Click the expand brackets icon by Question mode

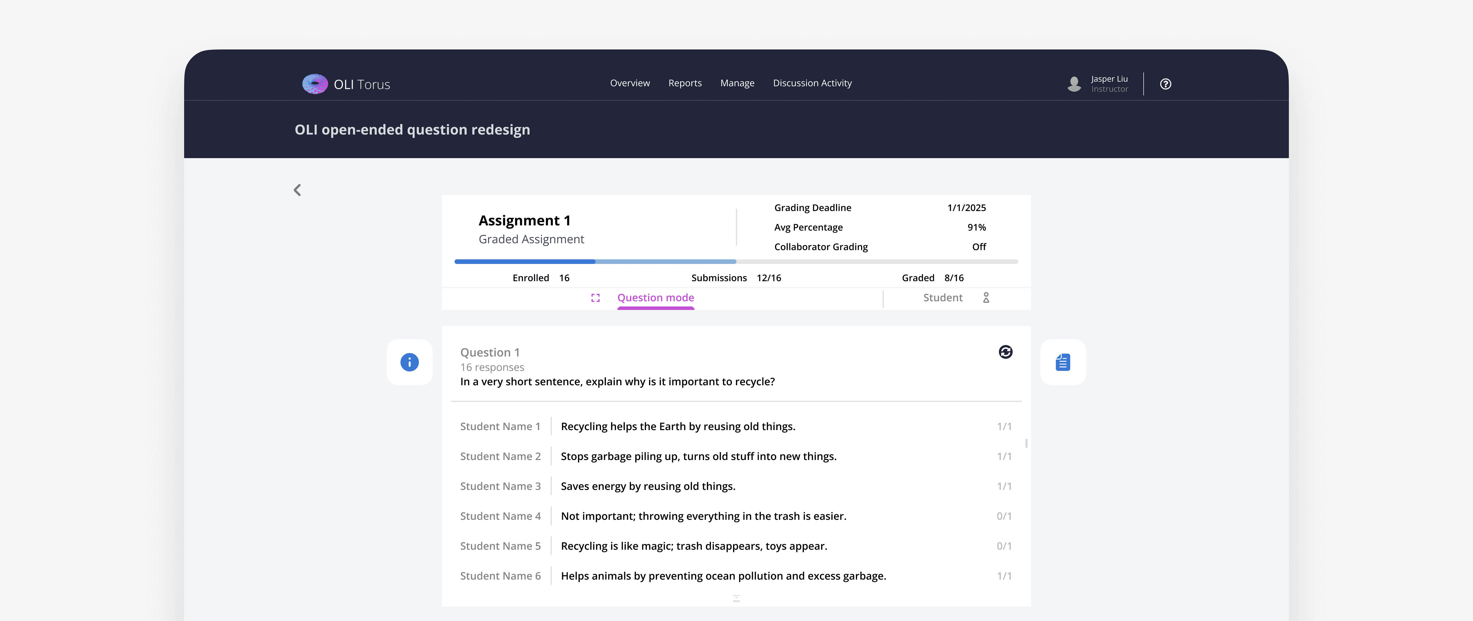click(595, 298)
